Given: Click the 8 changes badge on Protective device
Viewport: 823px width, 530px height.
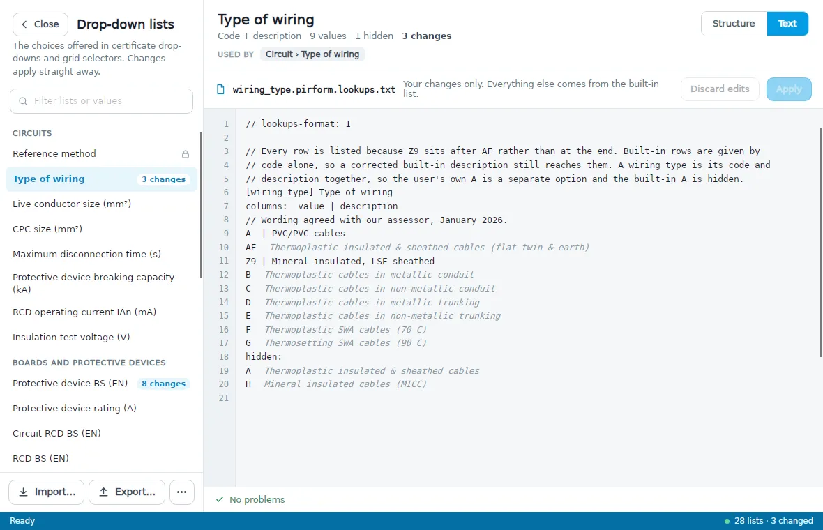Looking at the screenshot, I should (163, 384).
